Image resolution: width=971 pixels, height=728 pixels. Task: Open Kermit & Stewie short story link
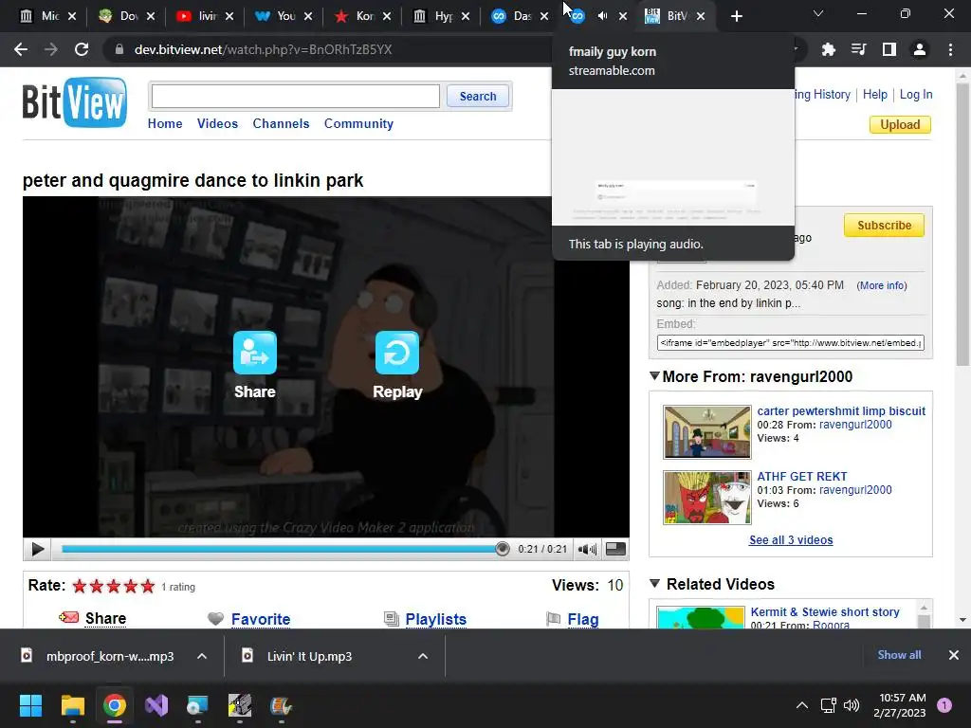(x=825, y=611)
